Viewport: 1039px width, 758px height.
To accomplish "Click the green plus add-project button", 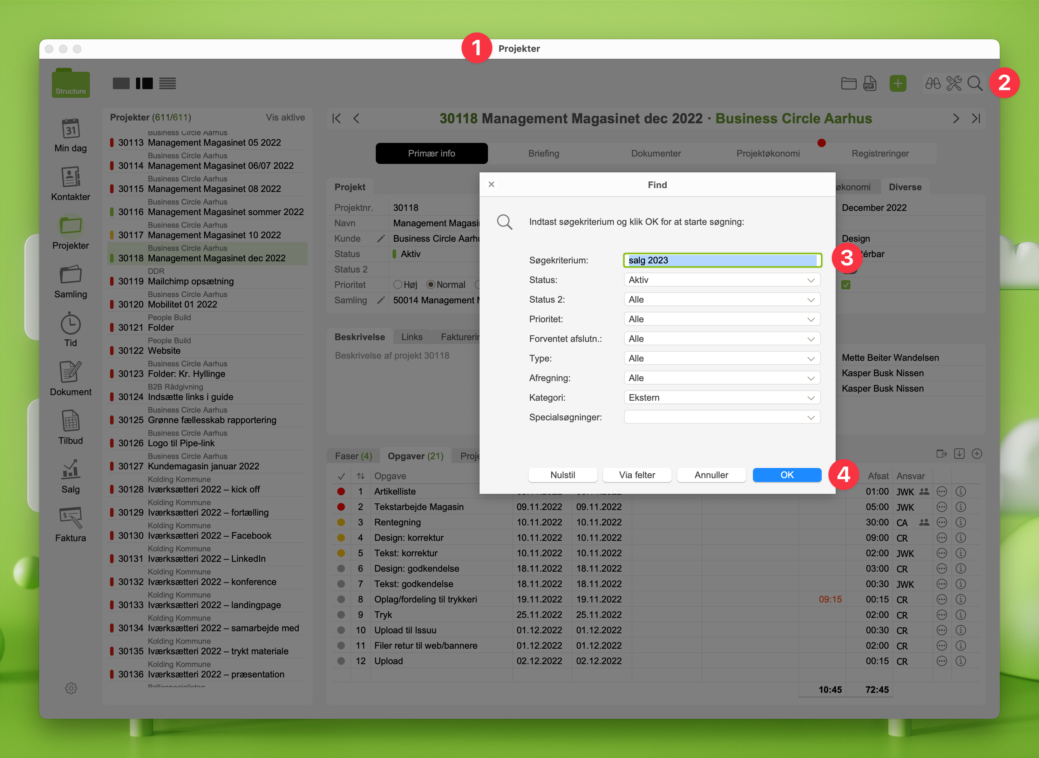I will tap(898, 83).
